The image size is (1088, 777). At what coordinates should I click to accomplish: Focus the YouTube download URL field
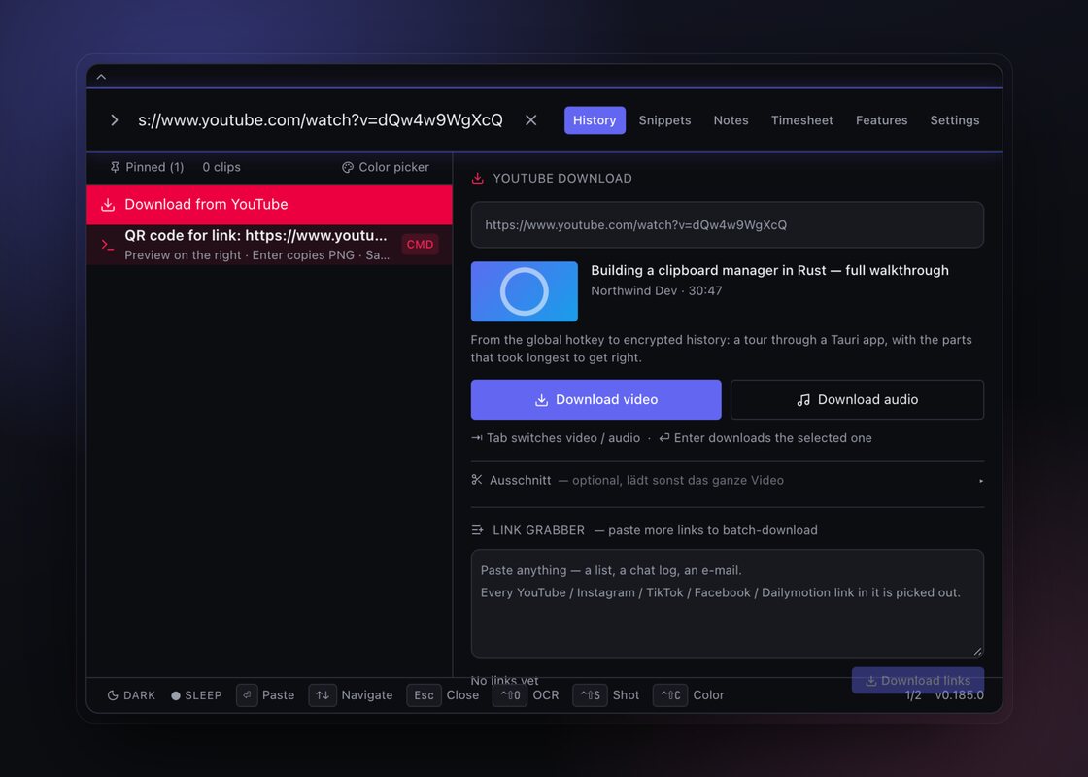pyautogui.click(x=728, y=224)
